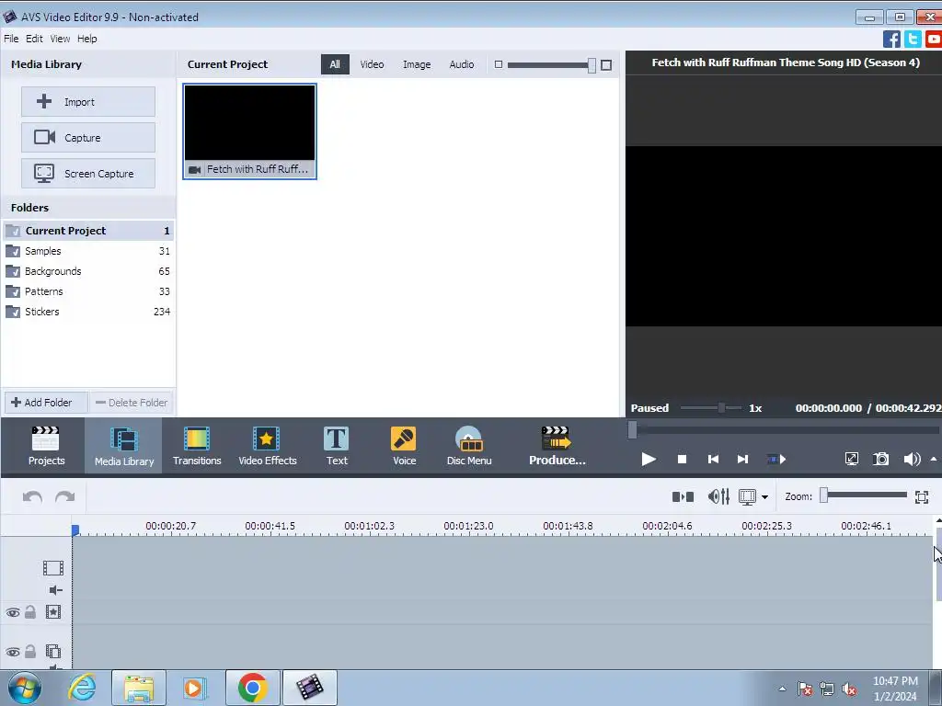This screenshot has width=942, height=706.
Task: Open the Windows Start menu
Action: [25, 688]
